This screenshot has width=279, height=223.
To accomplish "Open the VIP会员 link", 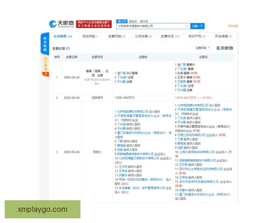I will click(233, 26).
